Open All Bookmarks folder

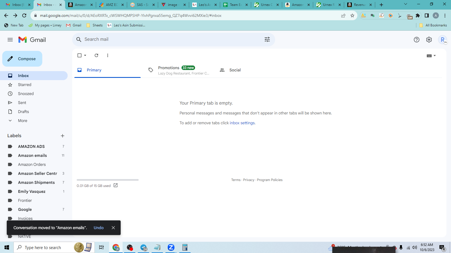point(433,25)
